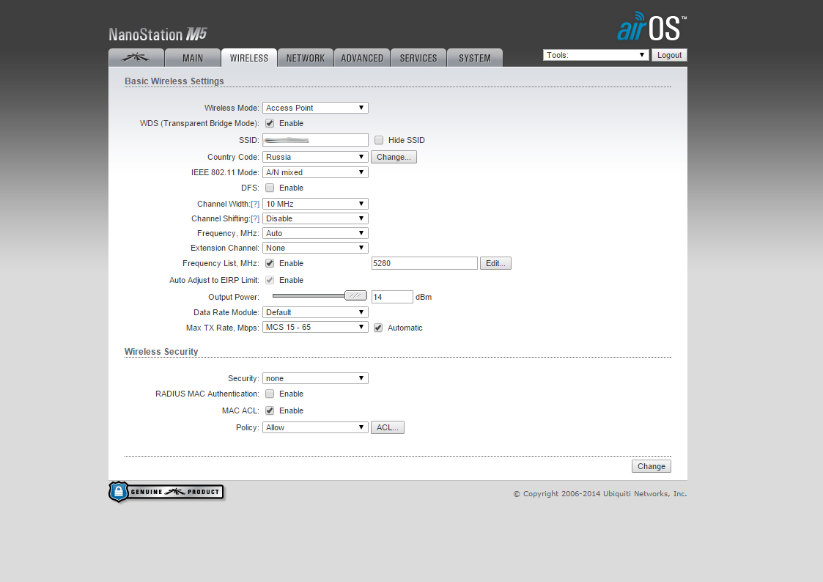823x582 pixels.
Task: Enable the Hide SSID checkbox
Action: [379, 140]
